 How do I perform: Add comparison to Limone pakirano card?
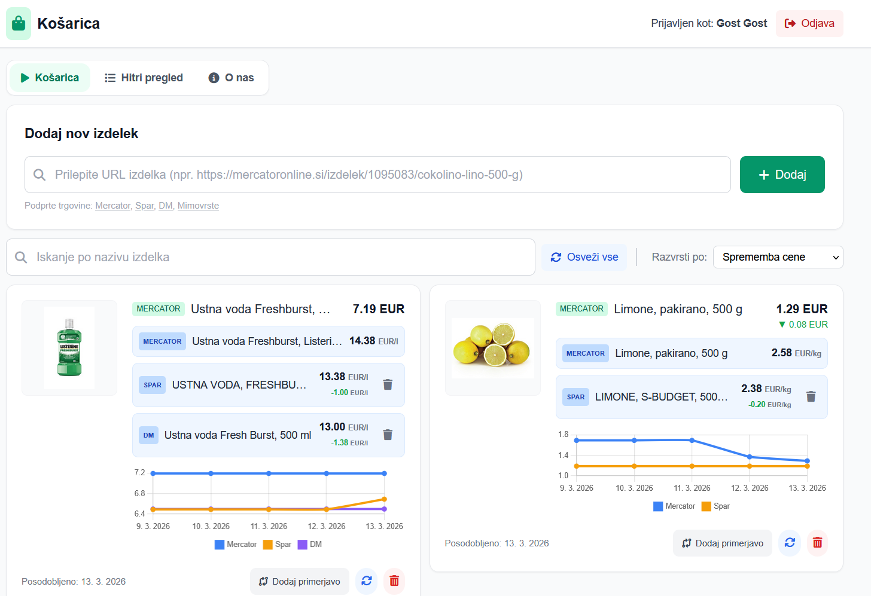pyautogui.click(x=722, y=543)
